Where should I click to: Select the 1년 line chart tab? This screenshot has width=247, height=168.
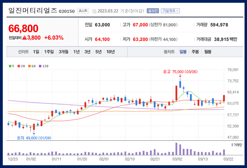click(77, 52)
